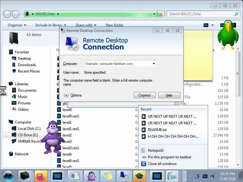The image size is (243, 182).
Task: Launch Firefox from the taskbar
Action: click(41, 176)
